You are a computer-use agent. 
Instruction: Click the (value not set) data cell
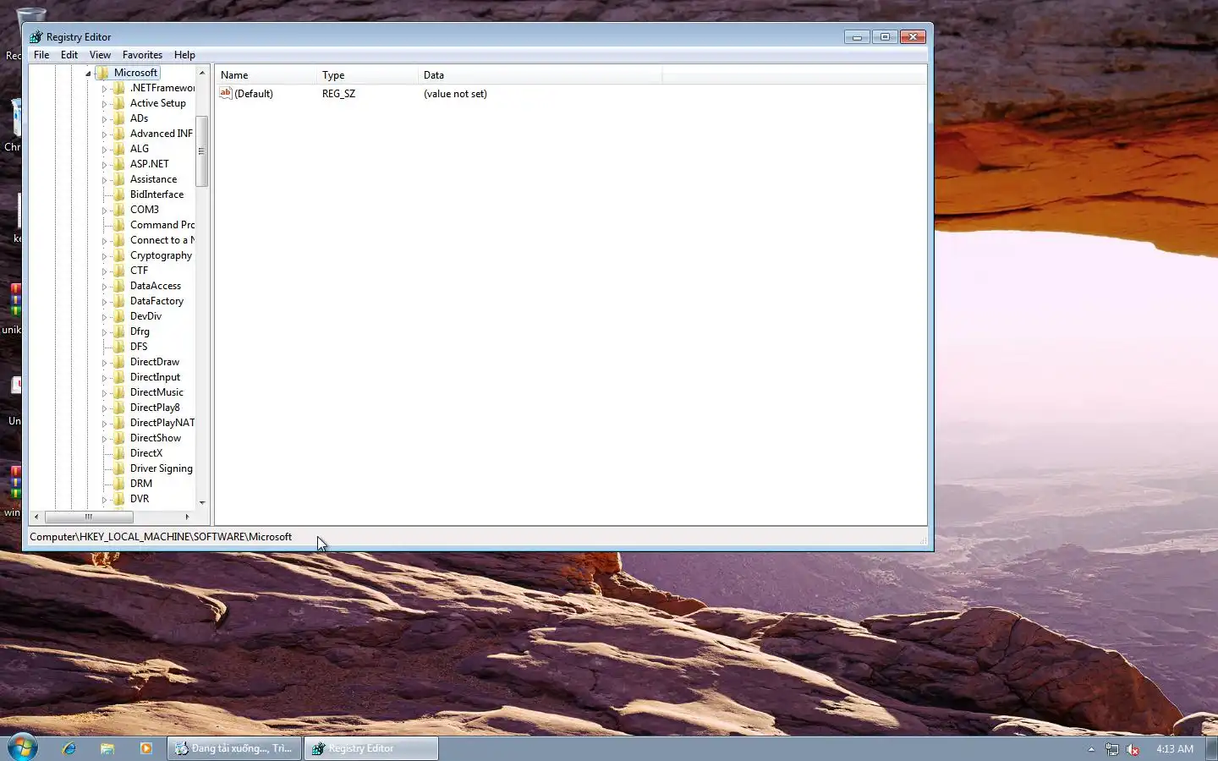click(455, 94)
